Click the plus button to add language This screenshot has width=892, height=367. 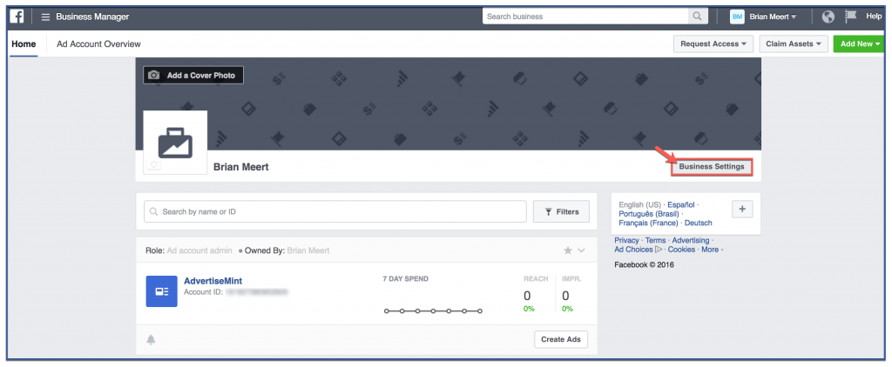click(742, 209)
